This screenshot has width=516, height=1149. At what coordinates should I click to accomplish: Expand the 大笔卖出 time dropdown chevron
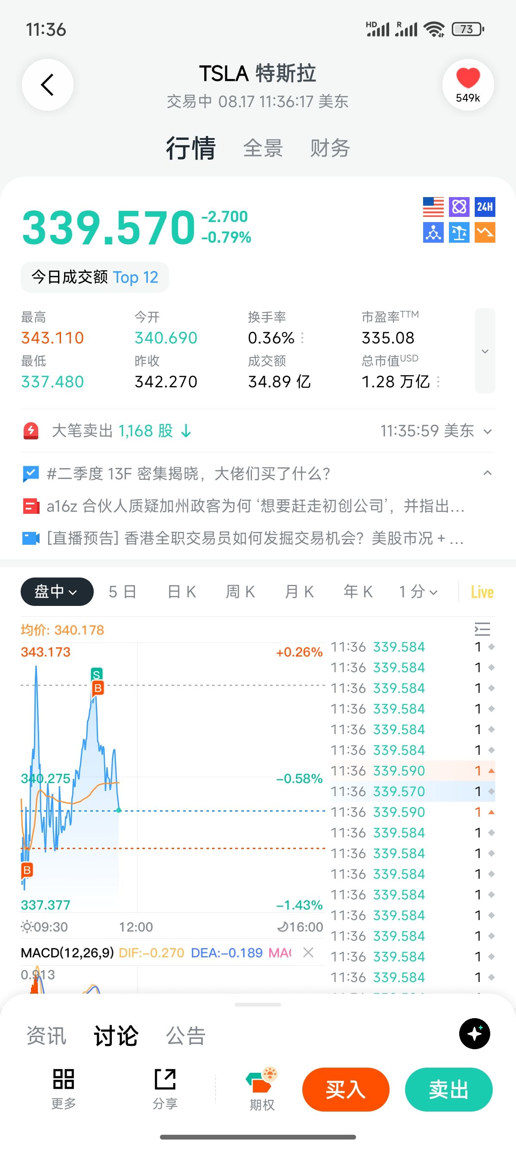click(x=488, y=431)
